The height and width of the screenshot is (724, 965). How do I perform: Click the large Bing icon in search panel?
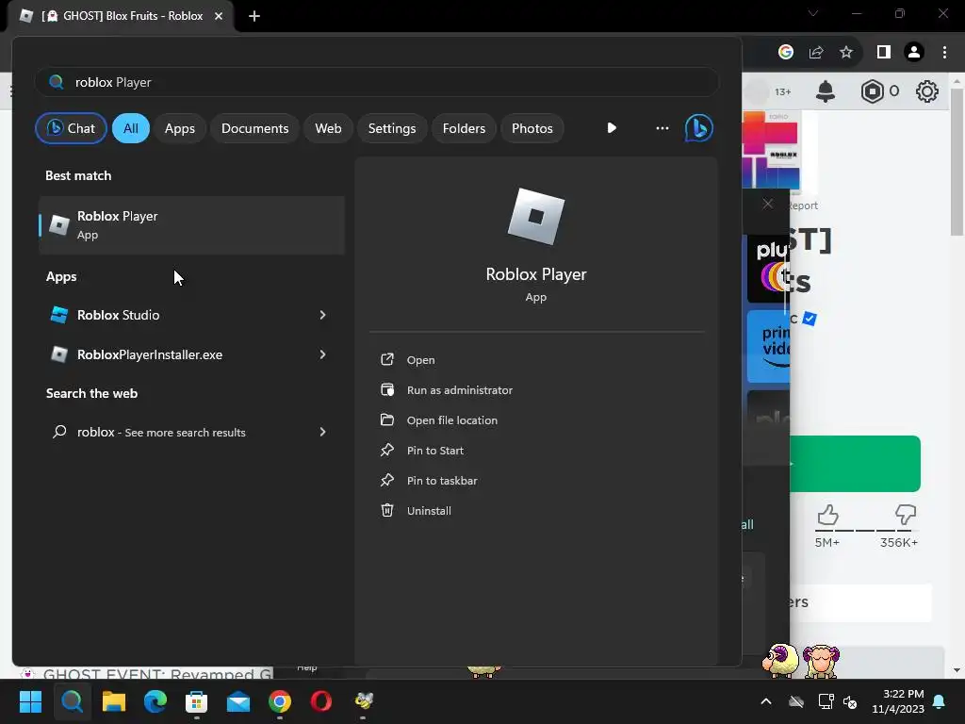699,128
